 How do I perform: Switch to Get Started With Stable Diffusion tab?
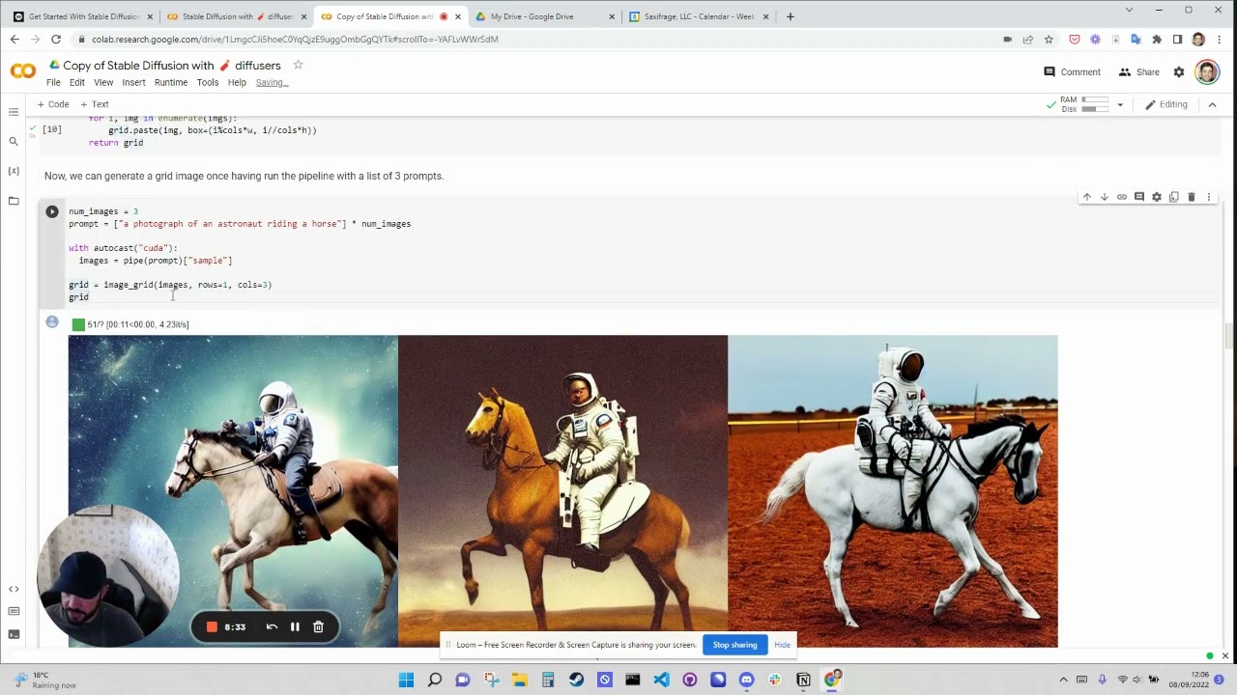83,16
